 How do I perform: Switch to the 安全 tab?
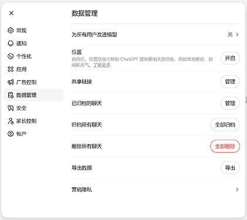click(33, 108)
